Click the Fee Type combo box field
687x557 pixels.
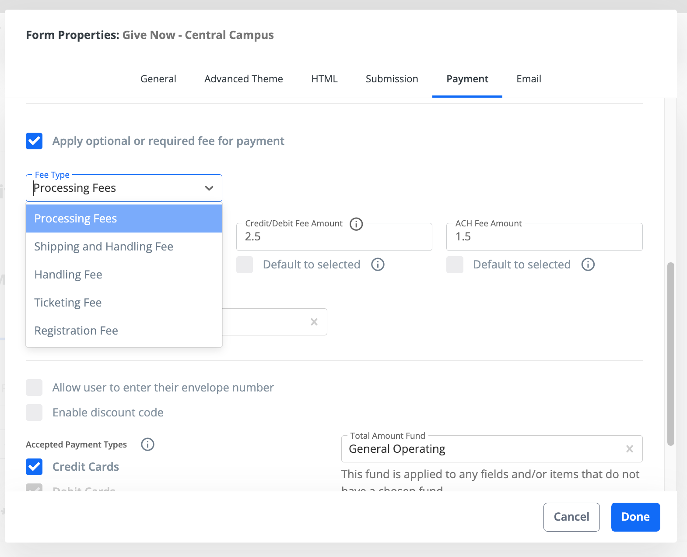pyautogui.click(x=124, y=188)
